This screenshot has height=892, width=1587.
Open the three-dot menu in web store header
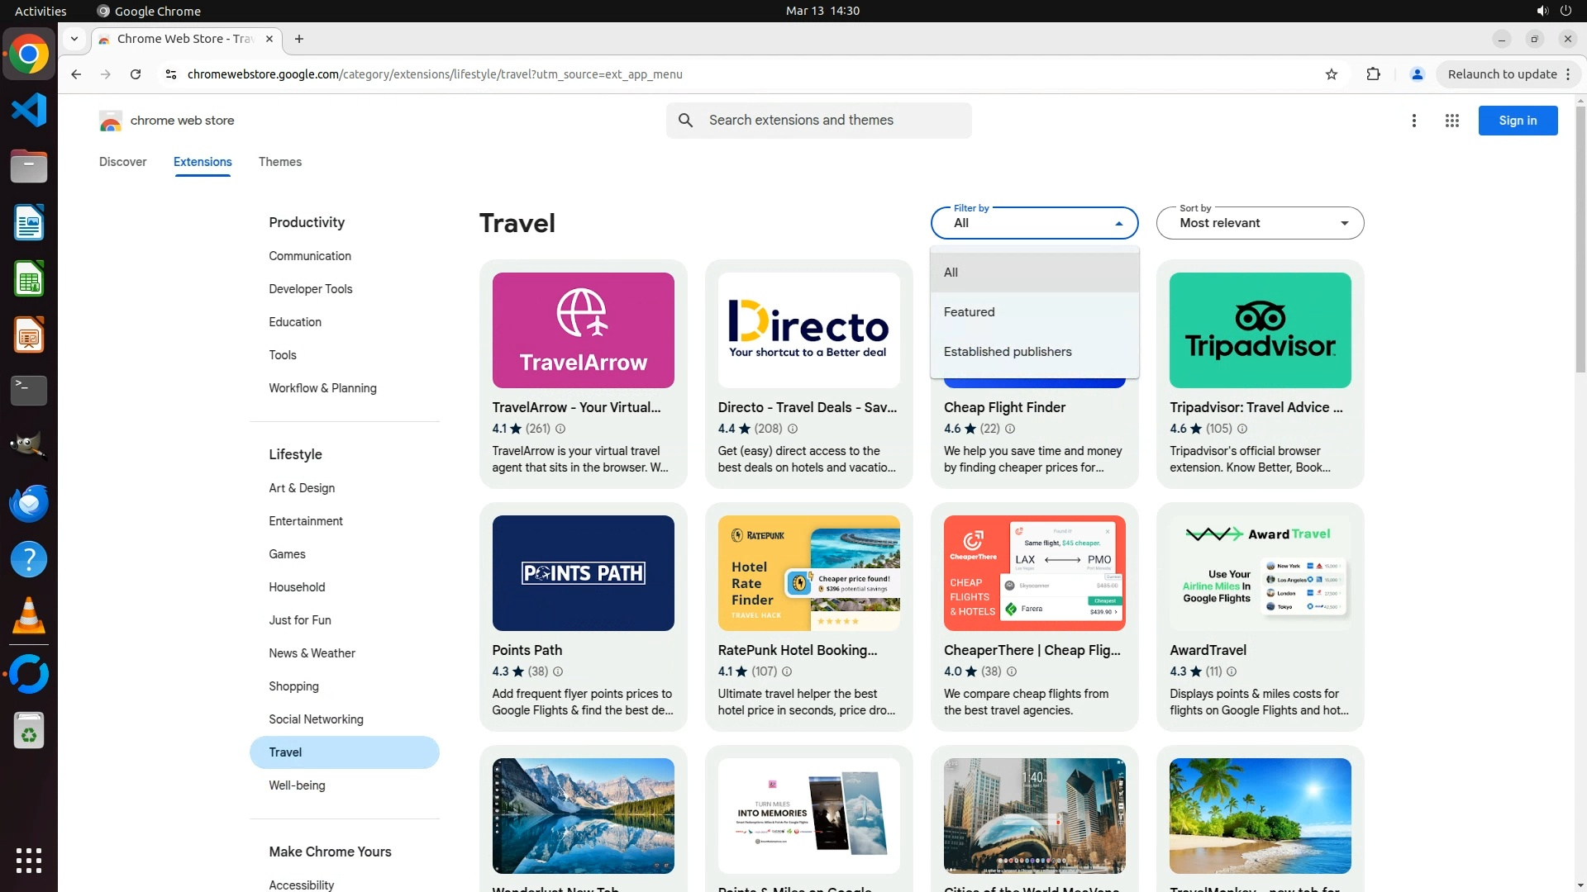[1413, 121]
